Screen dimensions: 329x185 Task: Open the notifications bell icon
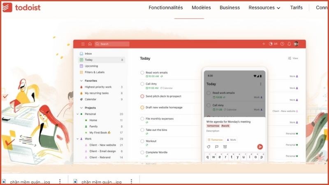[x=289, y=44]
